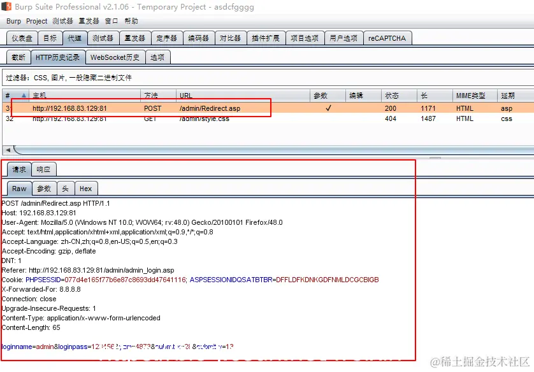Open the 重发器 menu in menu bar

coord(89,21)
